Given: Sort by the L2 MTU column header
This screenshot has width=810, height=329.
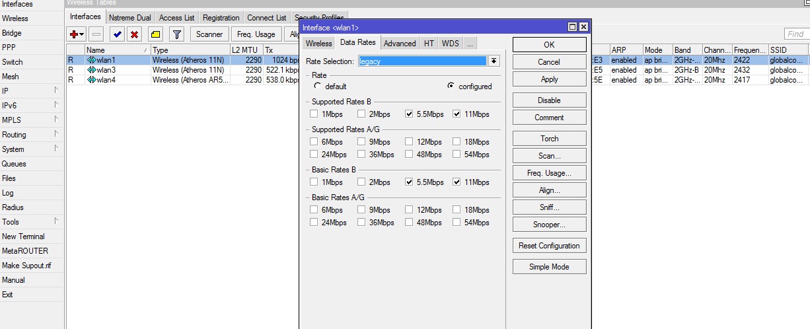Looking at the screenshot, I should coord(246,50).
